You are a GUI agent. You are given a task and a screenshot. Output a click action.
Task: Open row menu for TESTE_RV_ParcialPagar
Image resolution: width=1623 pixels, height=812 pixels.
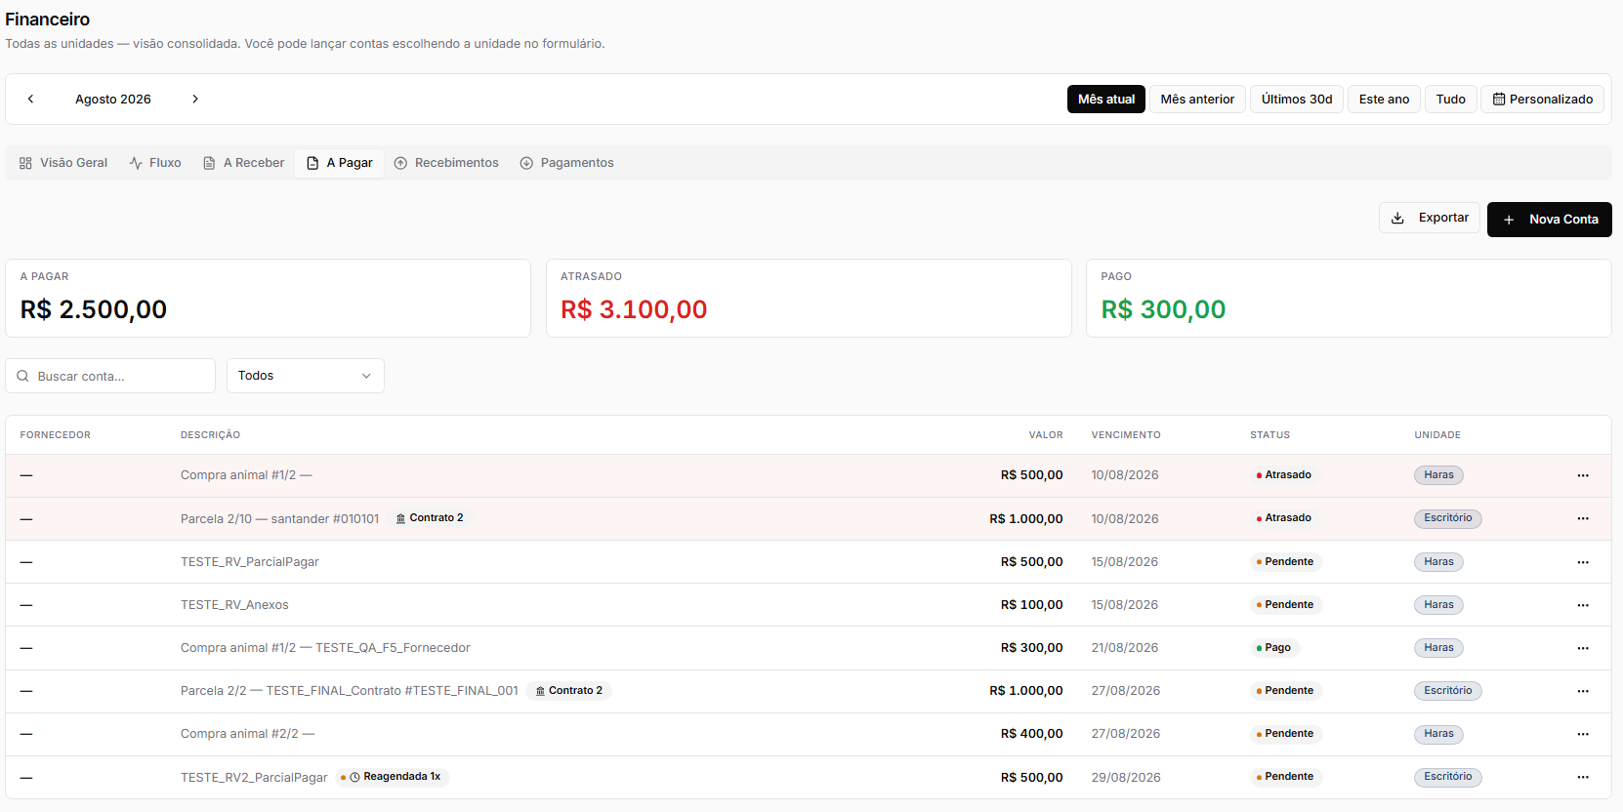[1583, 562]
